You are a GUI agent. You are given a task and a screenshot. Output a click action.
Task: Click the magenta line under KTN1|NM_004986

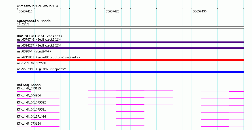(130, 98)
